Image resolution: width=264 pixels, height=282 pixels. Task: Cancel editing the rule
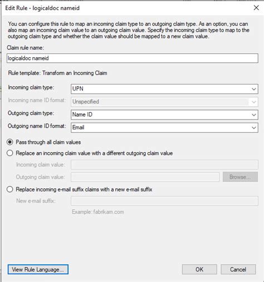point(238,269)
